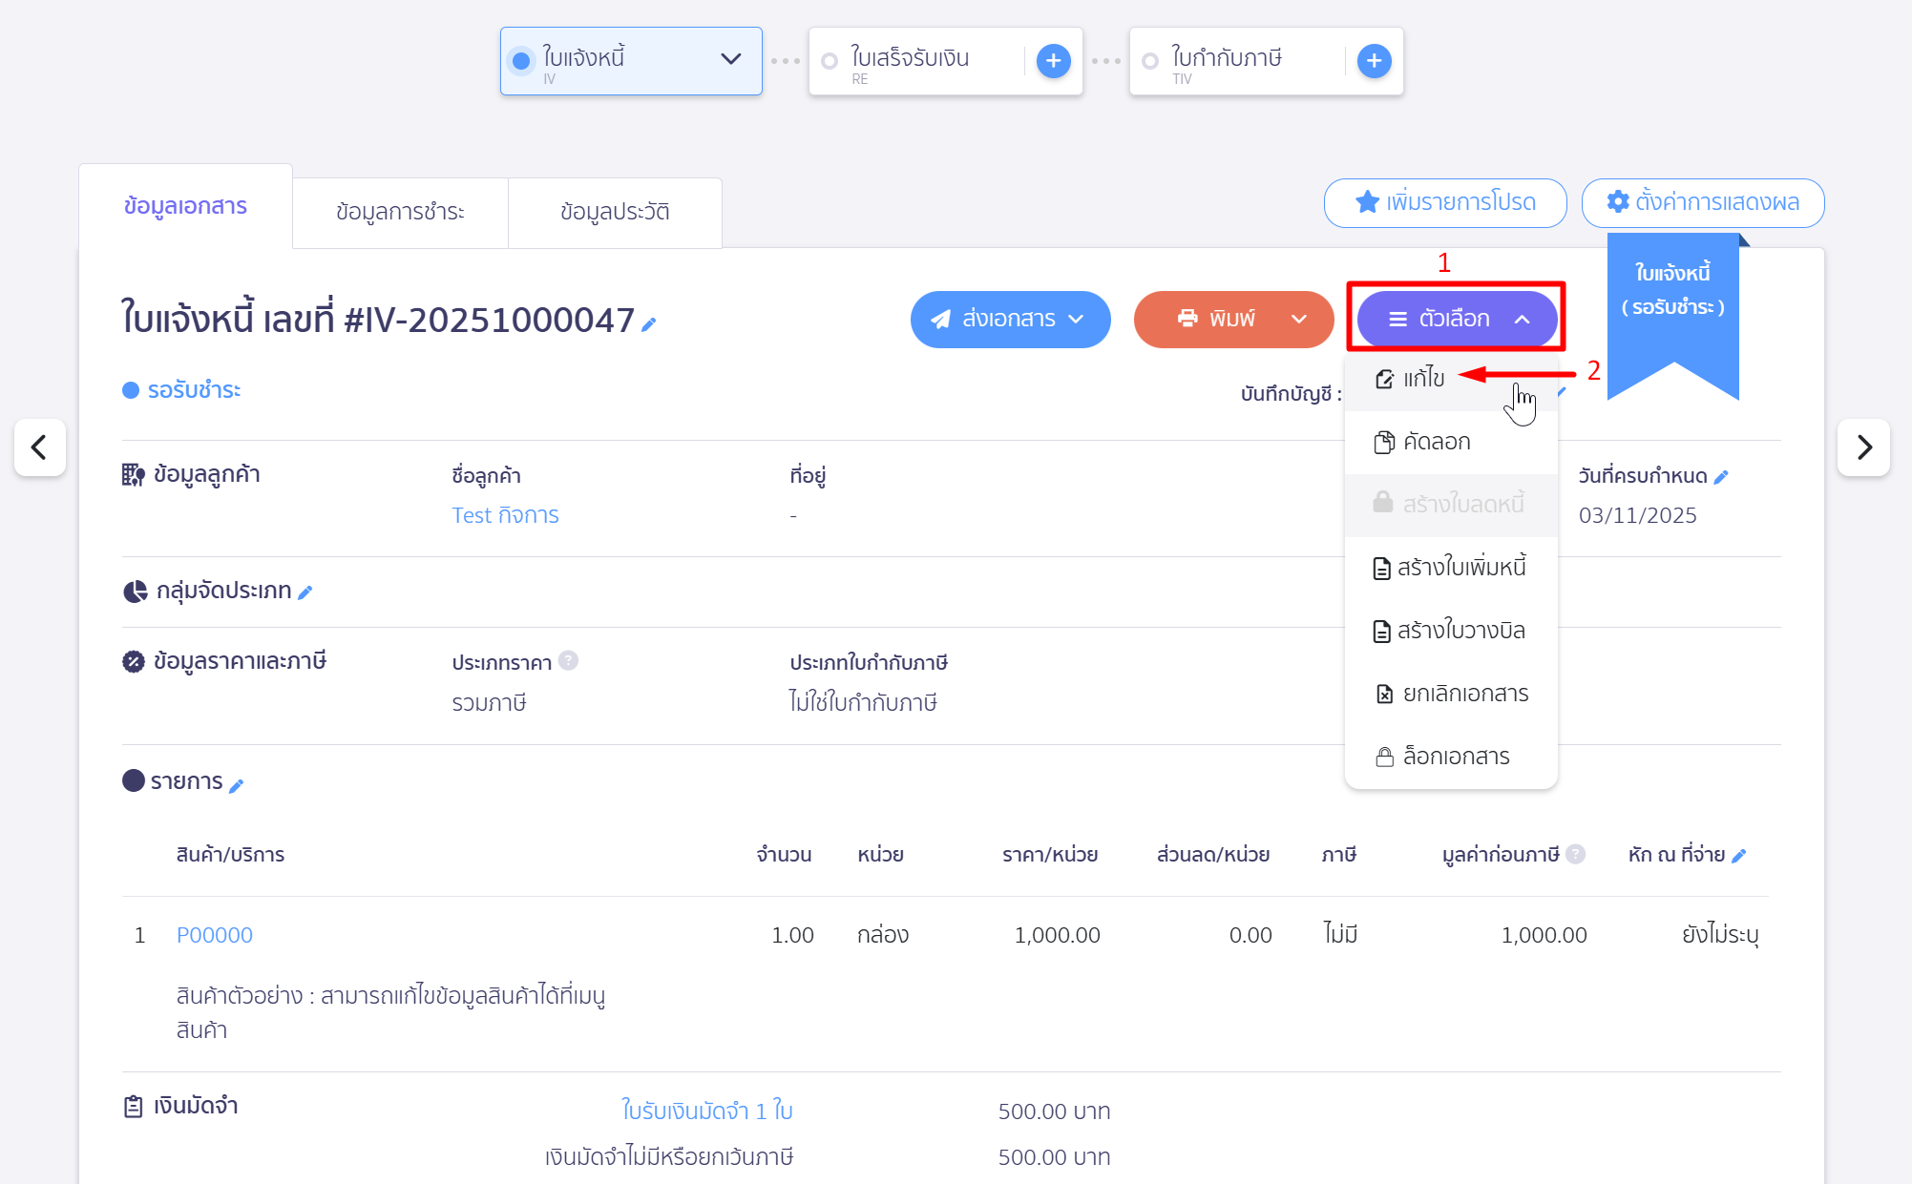This screenshot has height=1184, width=1912.
Task: Choose แก้ไข from the options menu
Action: (1423, 379)
